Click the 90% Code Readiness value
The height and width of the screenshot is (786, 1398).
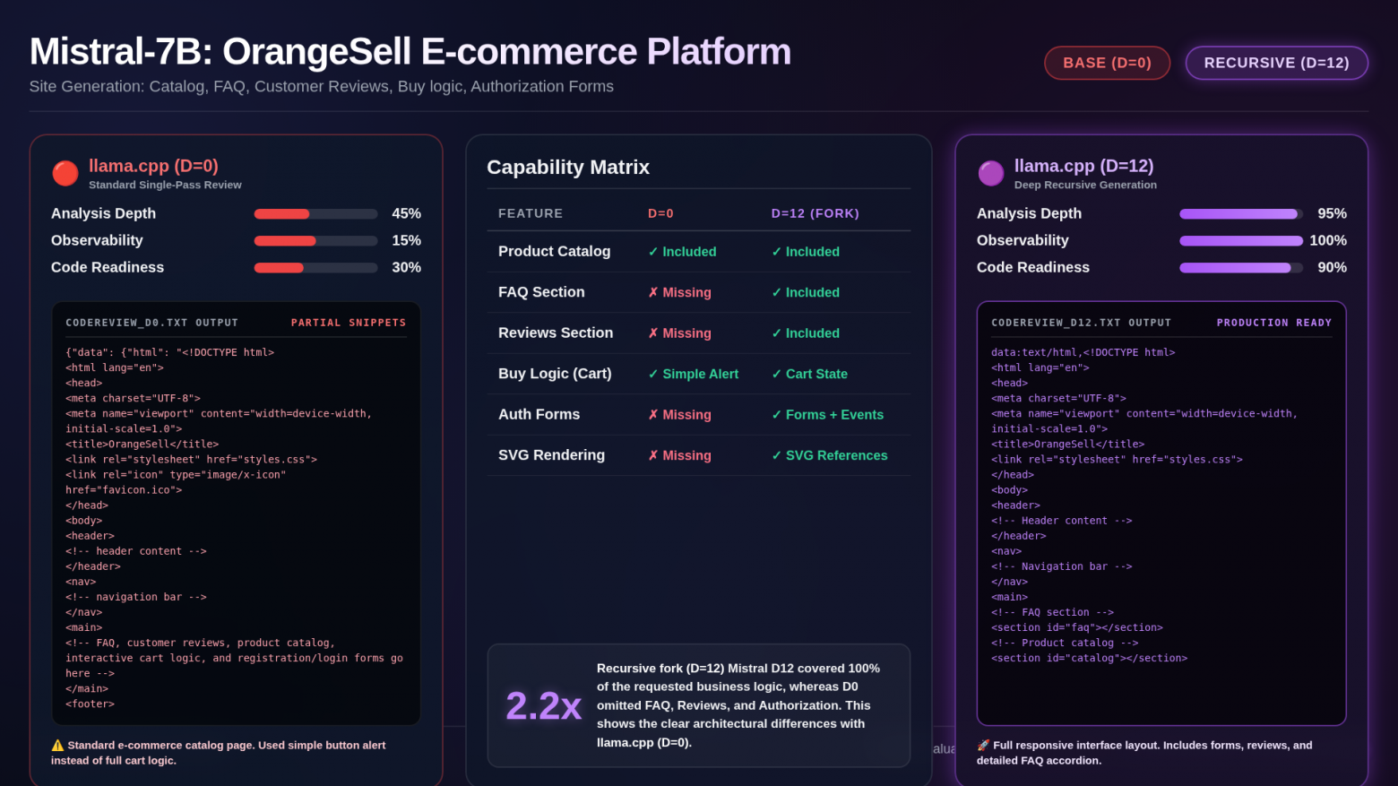[1332, 267]
